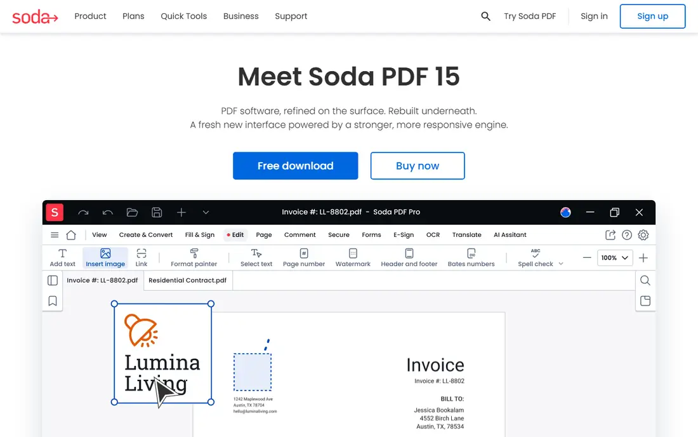The height and width of the screenshot is (437, 698).
Task: Select the Edit menu tab
Action: [x=235, y=235]
